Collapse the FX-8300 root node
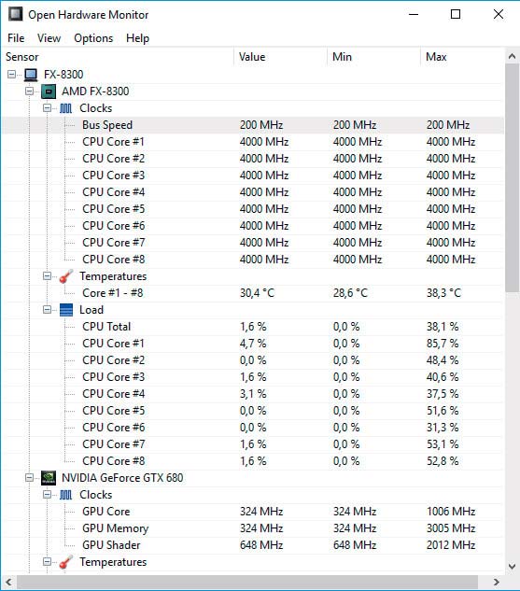This screenshot has height=591, width=520. coord(12,75)
